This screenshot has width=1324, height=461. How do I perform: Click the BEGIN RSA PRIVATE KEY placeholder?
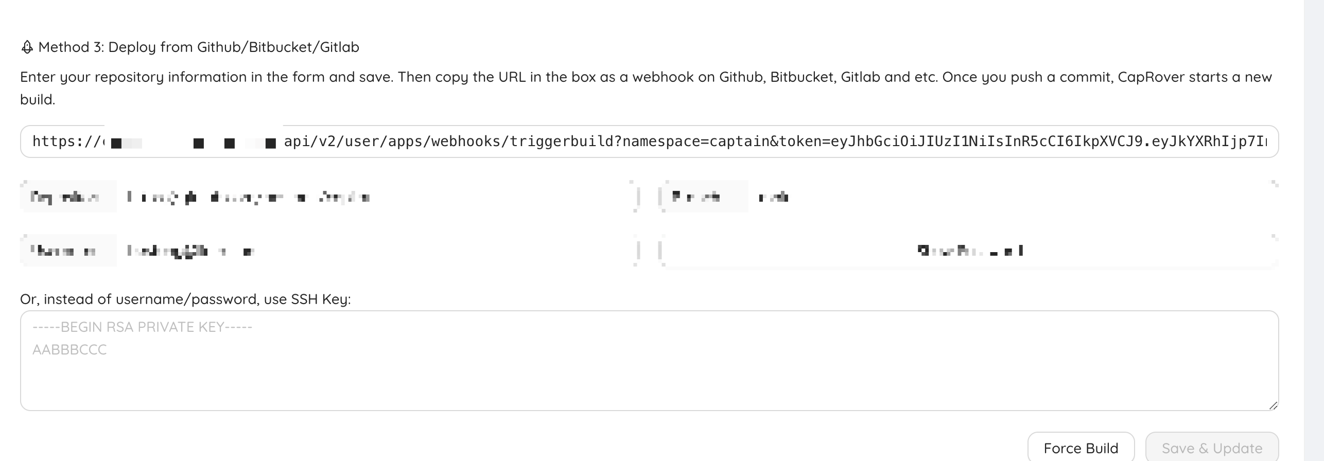pyautogui.click(x=142, y=327)
